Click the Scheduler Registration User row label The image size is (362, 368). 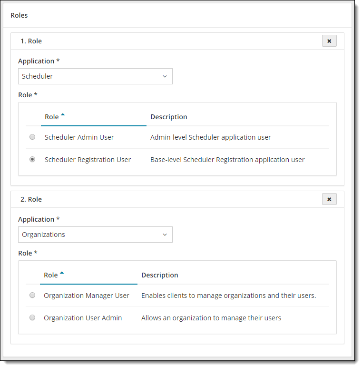tap(88, 160)
